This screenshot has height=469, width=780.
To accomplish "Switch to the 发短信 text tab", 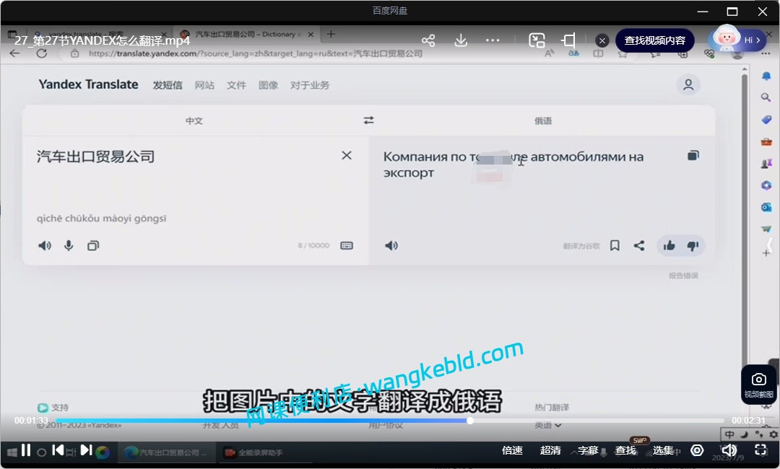I will tap(168, 85).
